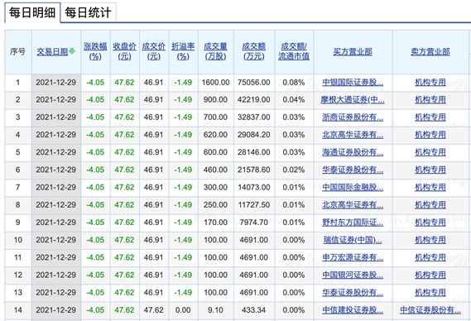Click the 卖方营业部 column header
Screen dimensions: 471x321
[430, 51]
